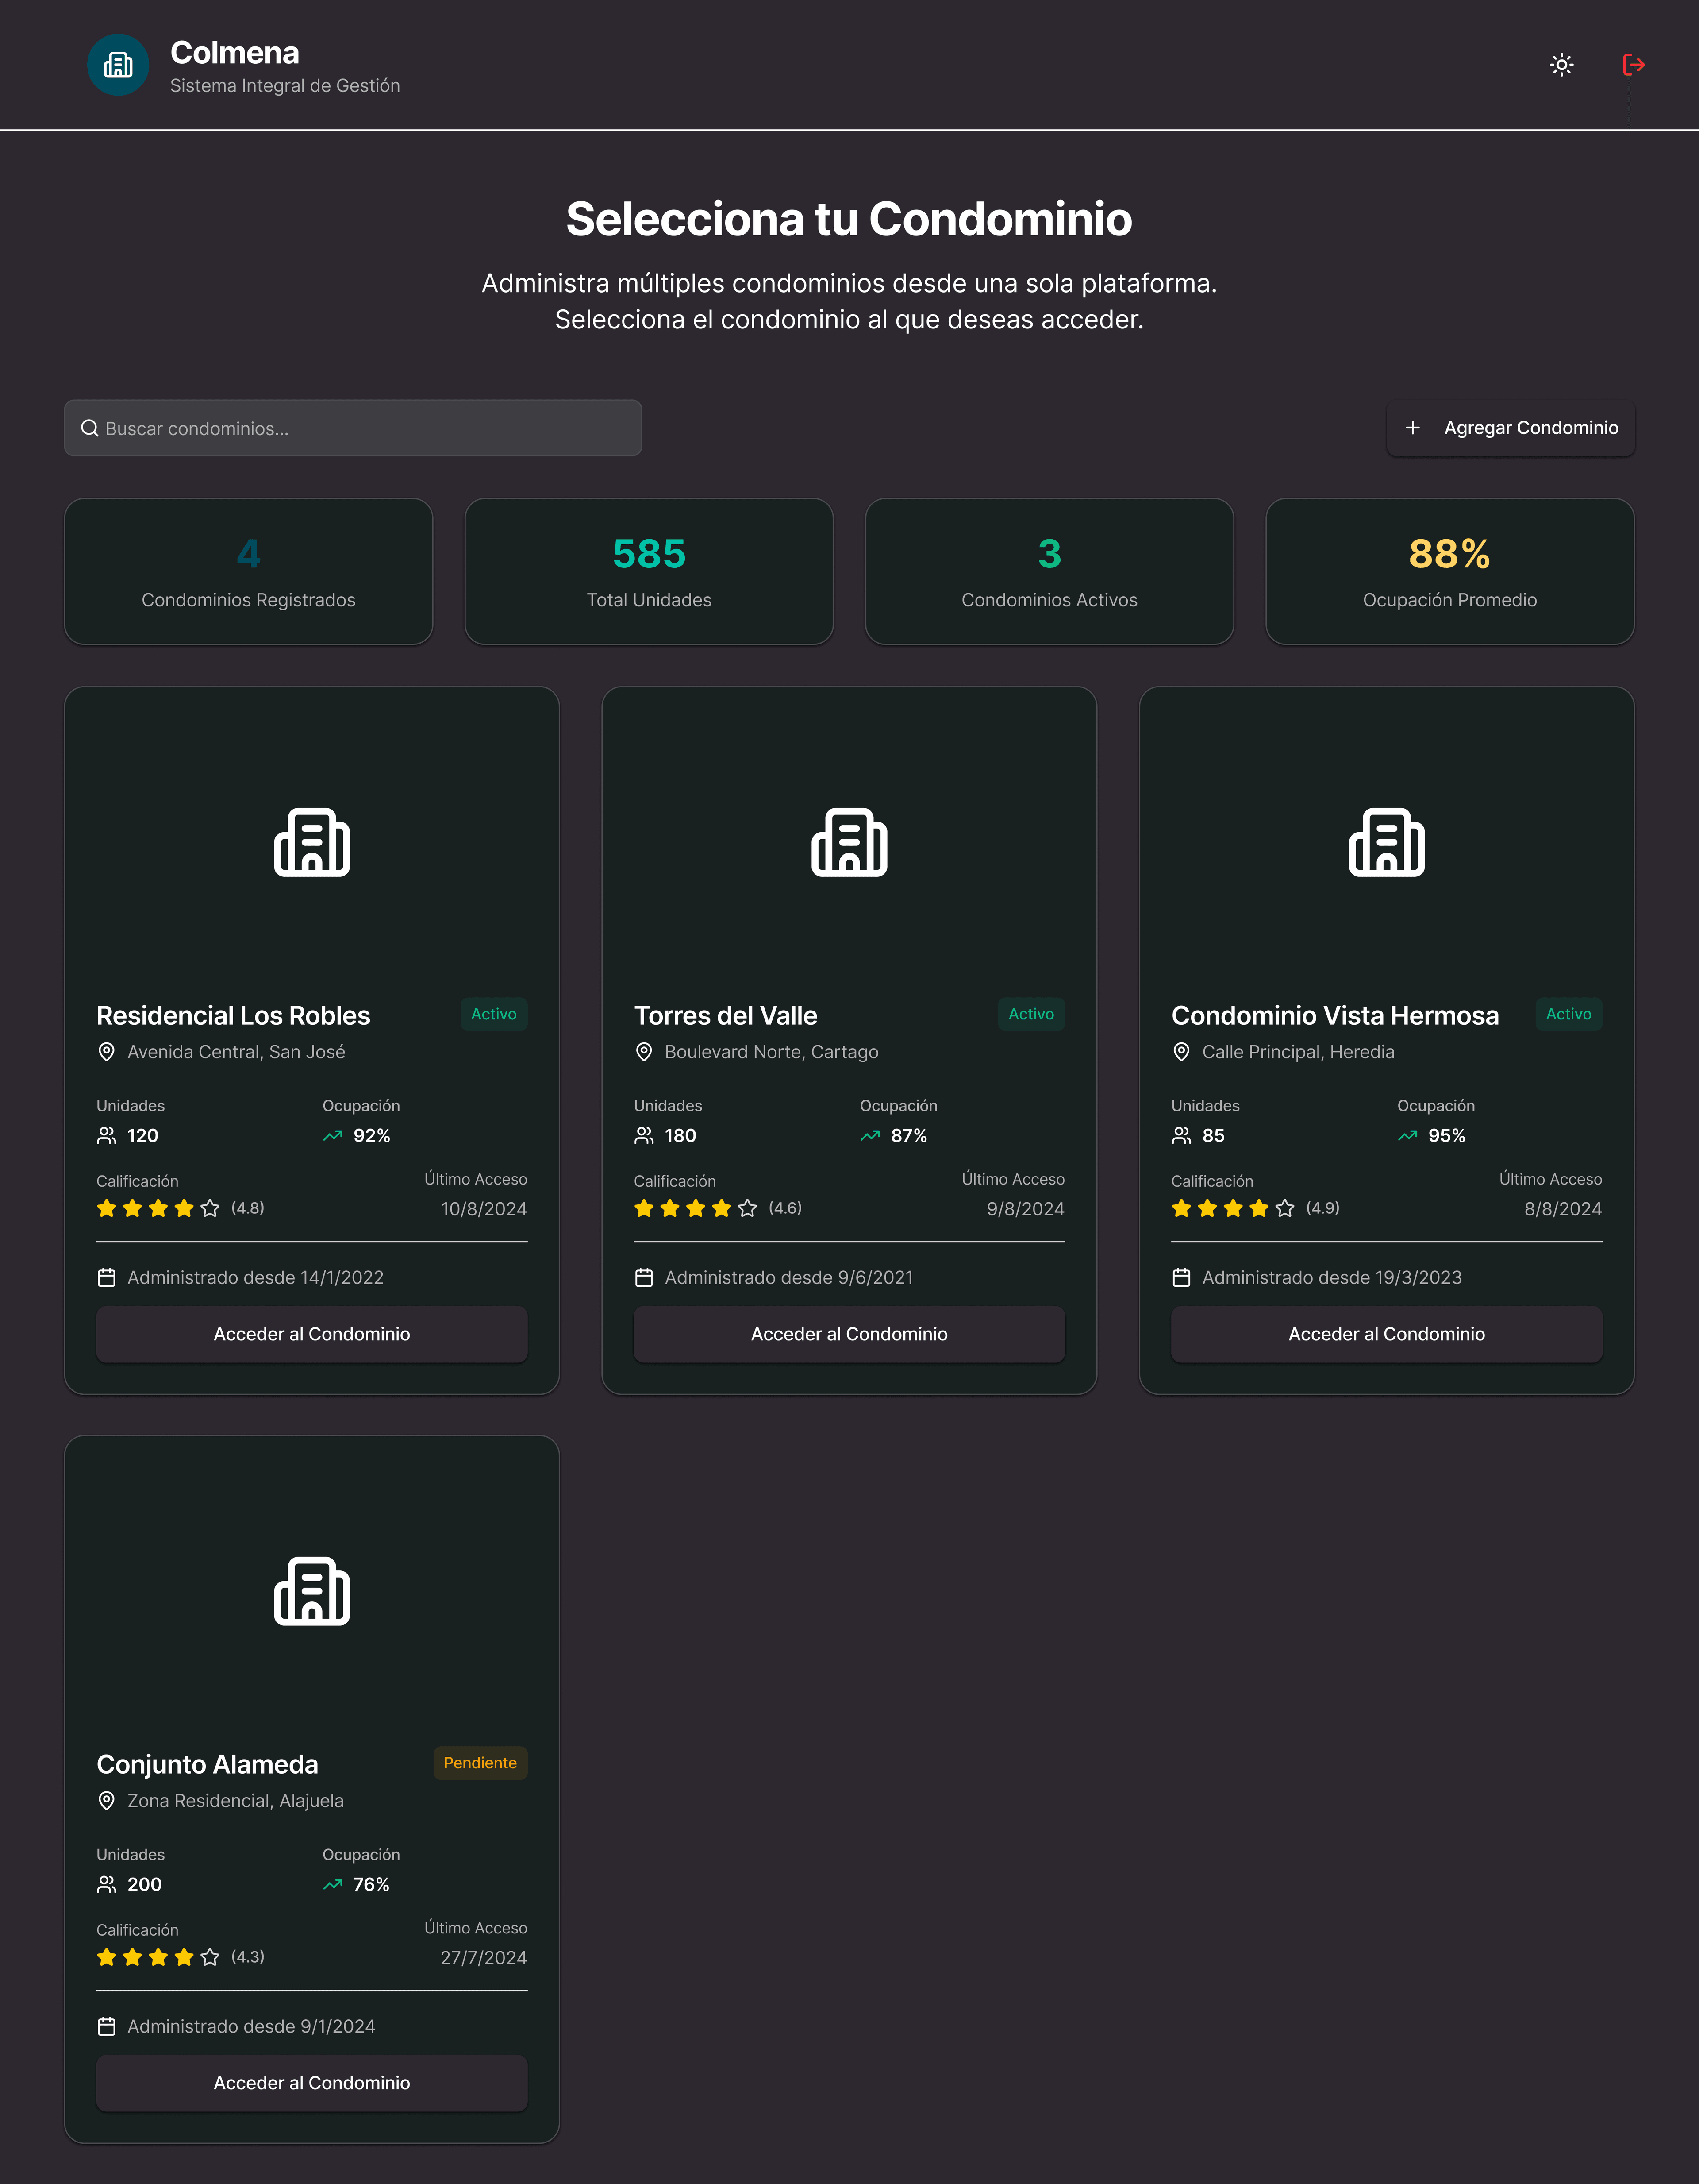Click the location pin icon for Calle Principal, Heredia
1699x2184 pixels.
1181,1052
